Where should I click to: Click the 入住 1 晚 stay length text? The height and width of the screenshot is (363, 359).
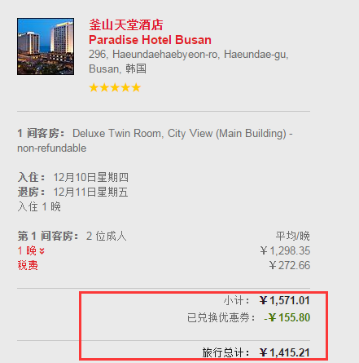(x=39, y=206)
